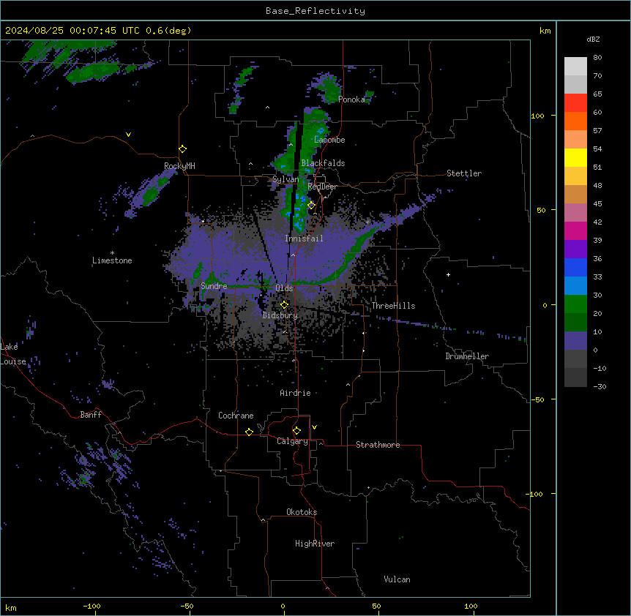The image size is (631, 616).
Task: Select the Innisfail label
Action: (304, 238)
